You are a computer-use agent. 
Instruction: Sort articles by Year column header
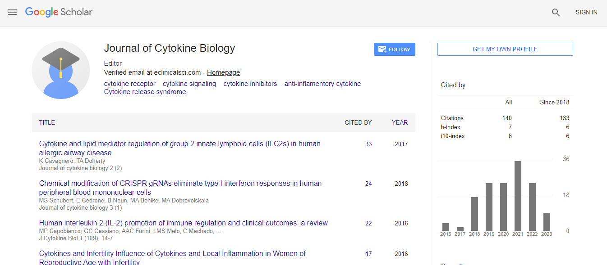tap(400, 122)
